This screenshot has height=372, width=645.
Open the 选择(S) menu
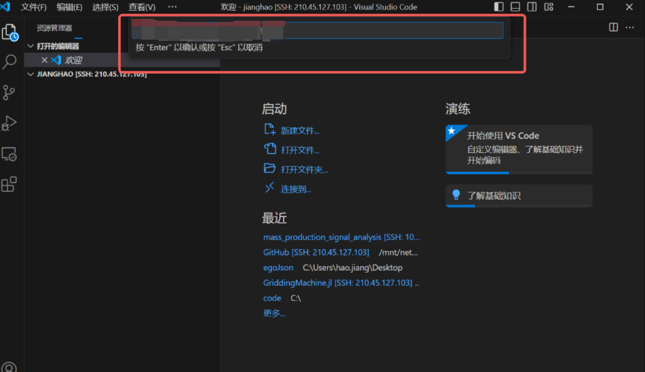[x=105, y=7]
